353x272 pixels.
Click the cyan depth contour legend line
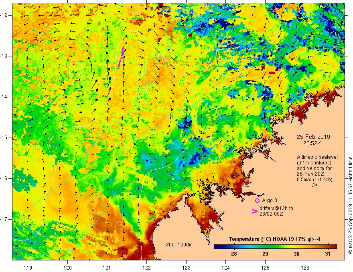point(172,249)
